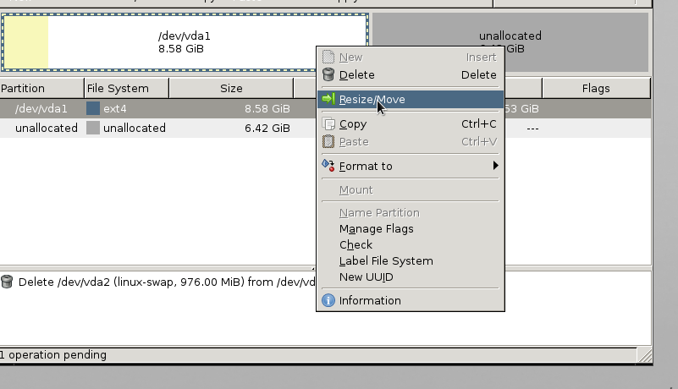
Task: Click the gray unallocated file system swatch
Action: [x=93, y=128]
